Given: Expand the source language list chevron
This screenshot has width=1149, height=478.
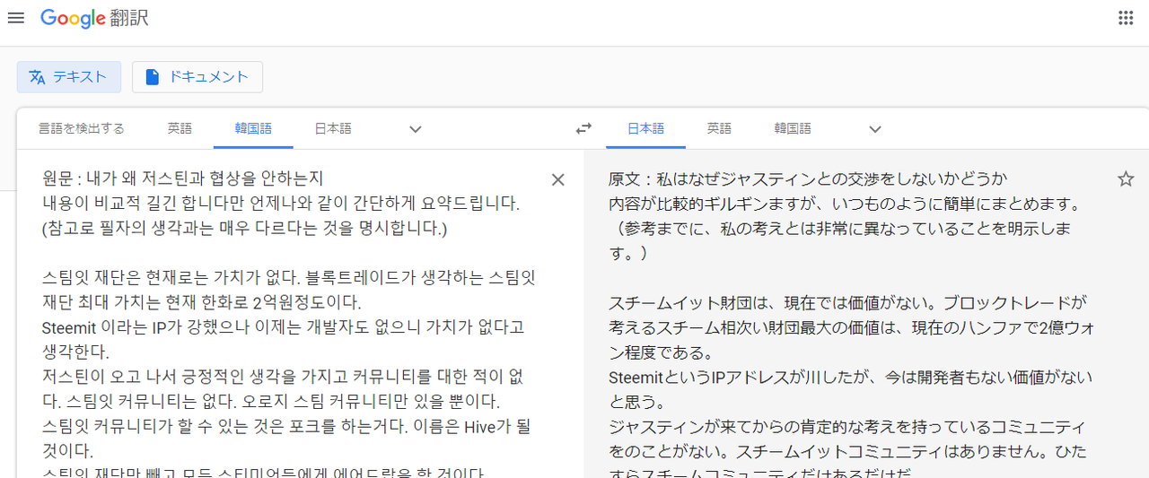Looking at the screenshot, I should [415, 129].
